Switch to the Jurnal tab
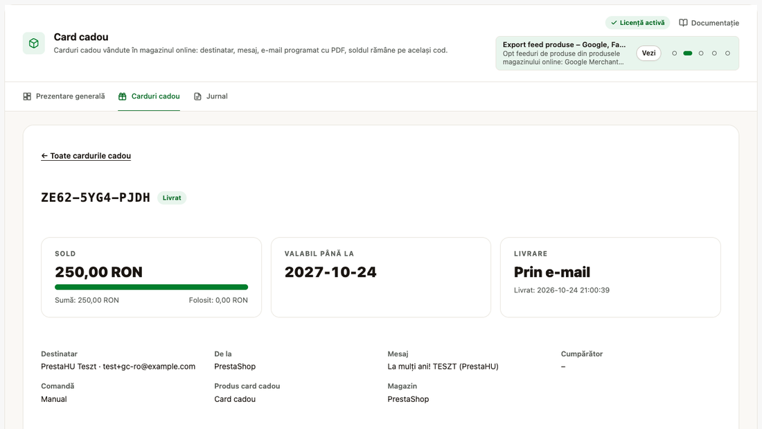 pos(211,96)
